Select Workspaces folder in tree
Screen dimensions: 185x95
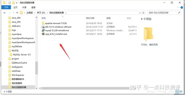pos(18,75)
